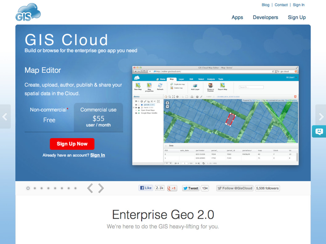Open the Developers menu
Screen dimensions: 326x244
[x=265, y=17]
